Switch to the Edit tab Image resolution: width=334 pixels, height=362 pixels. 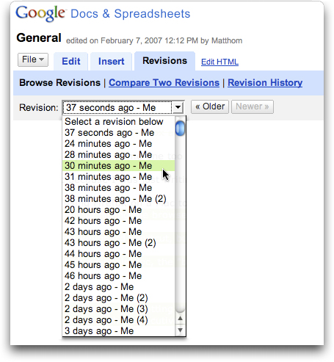click(71, 61)
